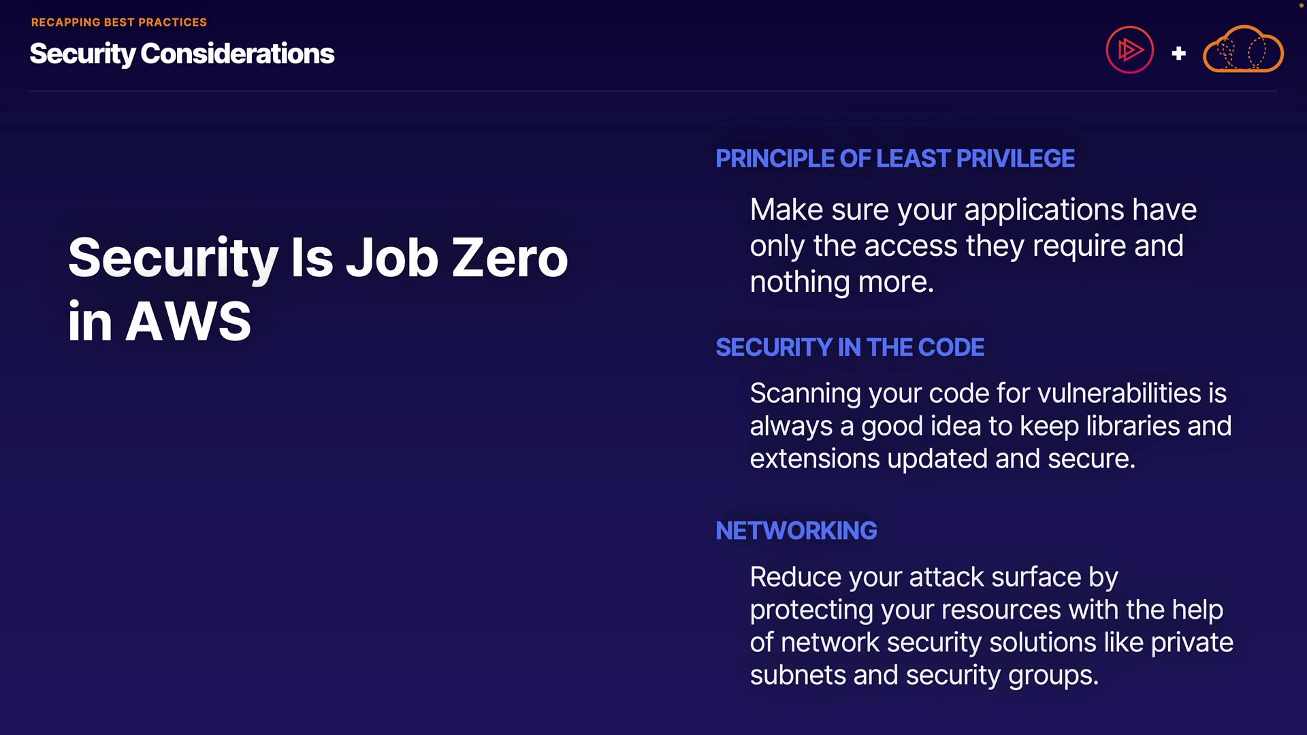Select the 'Principle of Least Privilege' heading
Viewport: 1307px width, 735px height.
tap(894, 159)
